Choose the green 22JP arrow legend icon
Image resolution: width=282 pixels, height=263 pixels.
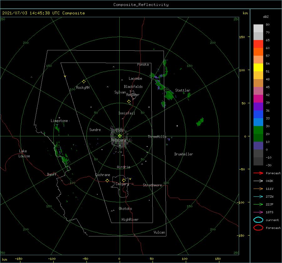tap(258, 204)
